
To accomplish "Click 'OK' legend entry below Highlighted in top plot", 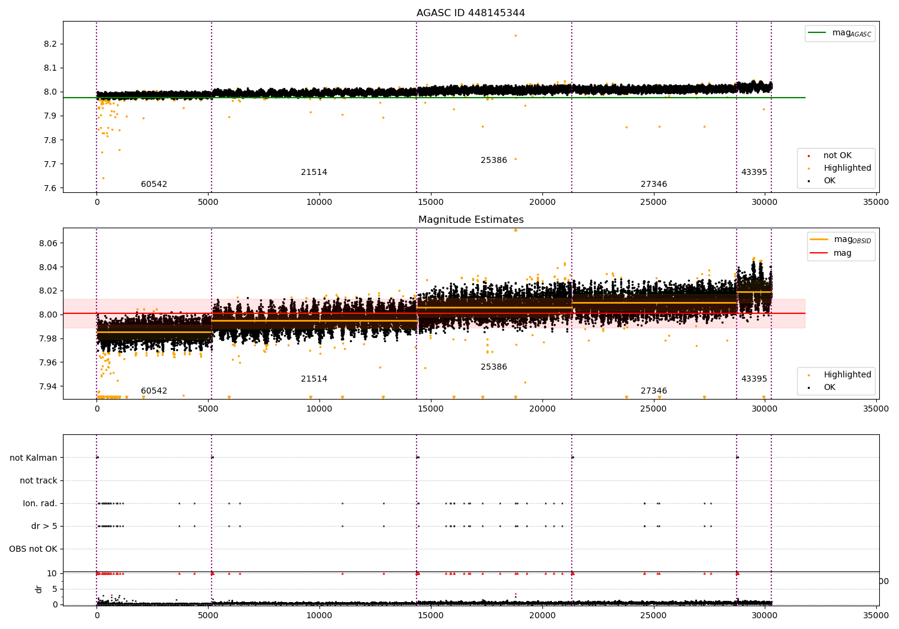I will (821, 181).
